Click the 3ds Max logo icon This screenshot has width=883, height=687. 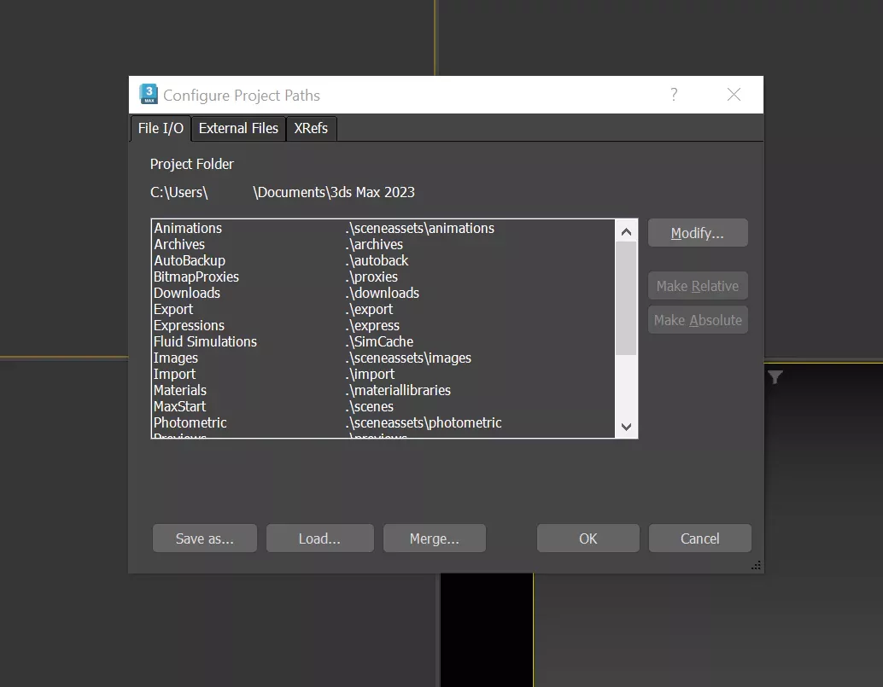[149, 94]
